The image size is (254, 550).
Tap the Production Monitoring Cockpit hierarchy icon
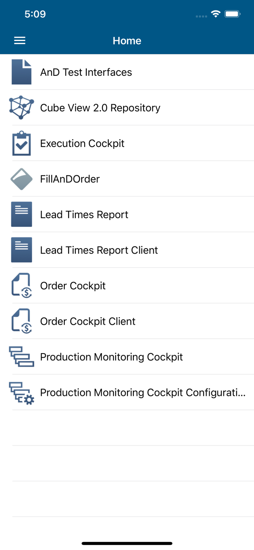[22, 357]
